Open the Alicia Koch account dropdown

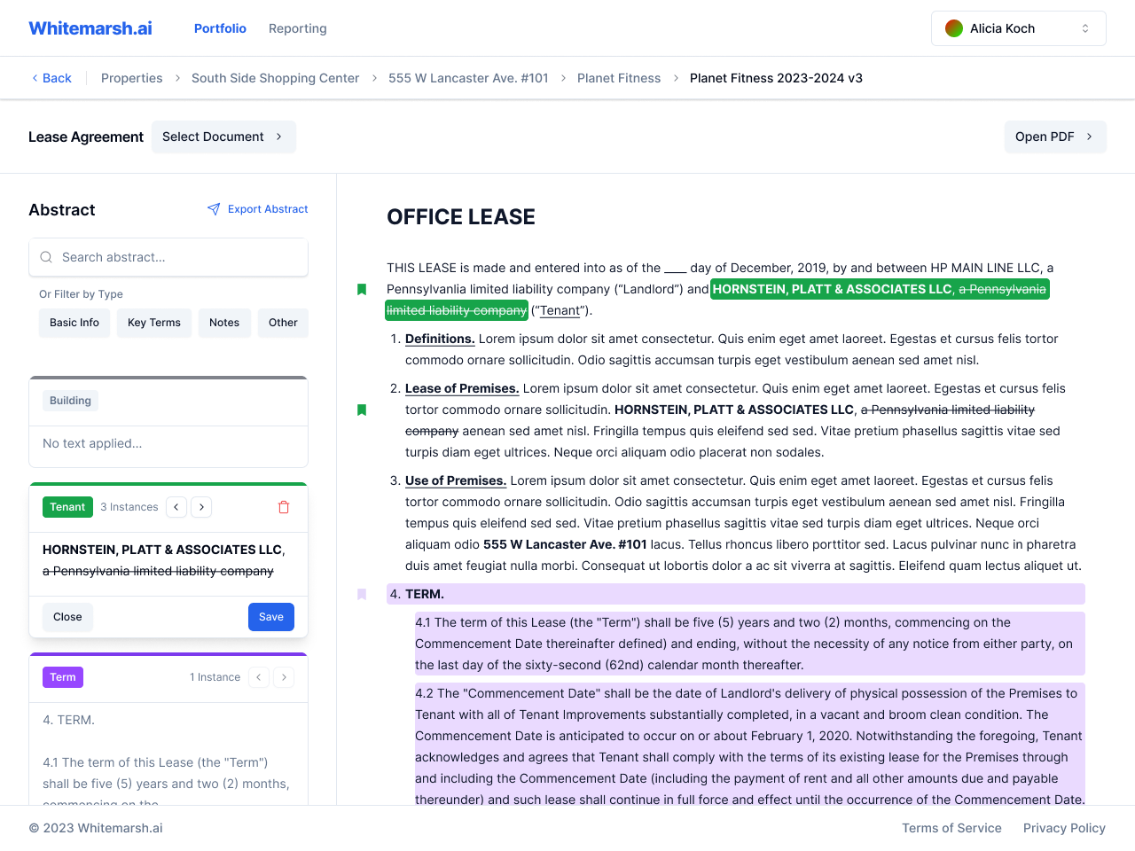coord(1018,28)
